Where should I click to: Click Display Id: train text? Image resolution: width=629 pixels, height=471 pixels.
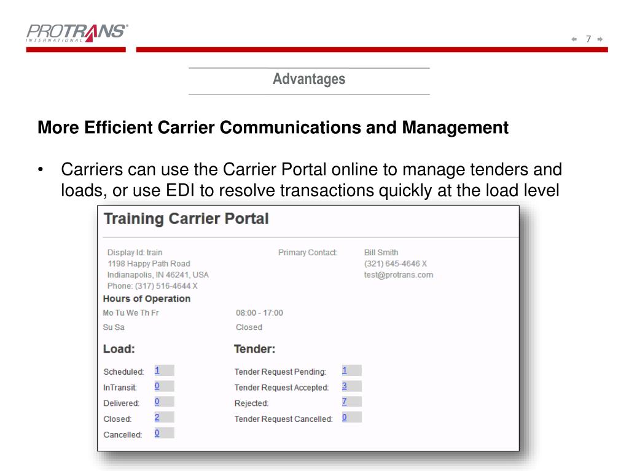click(135, 252)
